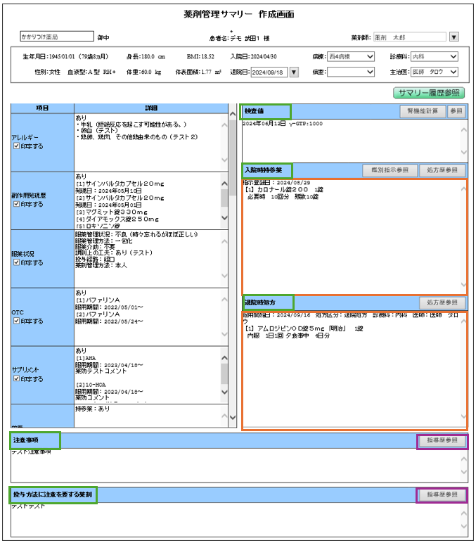The width and height of the screenshot is (476, 543).
Task: Uncheck 印字する for アレルギー
Action: click(16, 146)
